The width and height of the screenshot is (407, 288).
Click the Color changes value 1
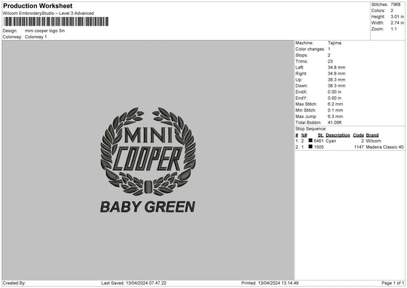(329, 49)
